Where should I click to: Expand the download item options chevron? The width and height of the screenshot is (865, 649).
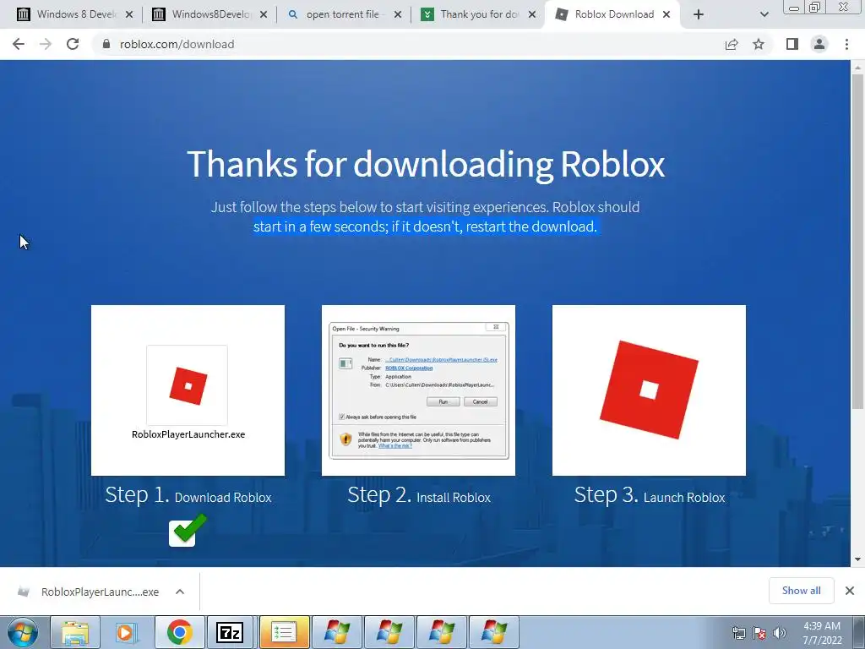pos(180,592)
